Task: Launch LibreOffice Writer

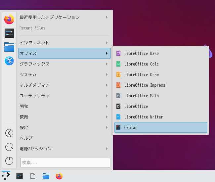Action: [x=161, y=117]
